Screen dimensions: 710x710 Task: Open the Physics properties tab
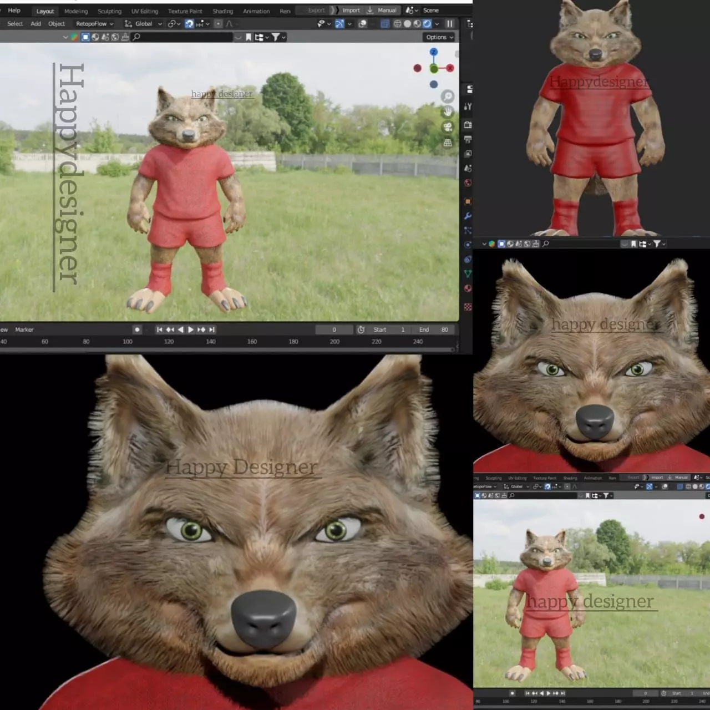[x=468, y=245]
